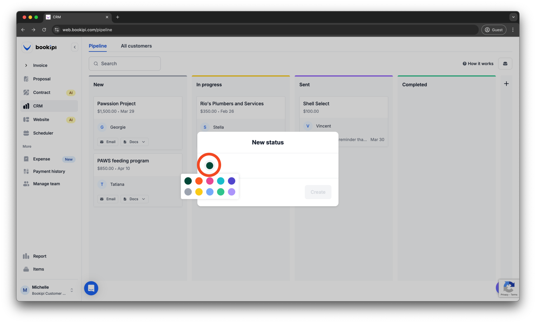Reload the page in browser

pyautogui.click(x=44, y=30)
